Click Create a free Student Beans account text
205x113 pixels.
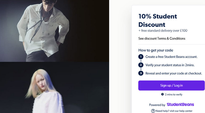(171, 57)
